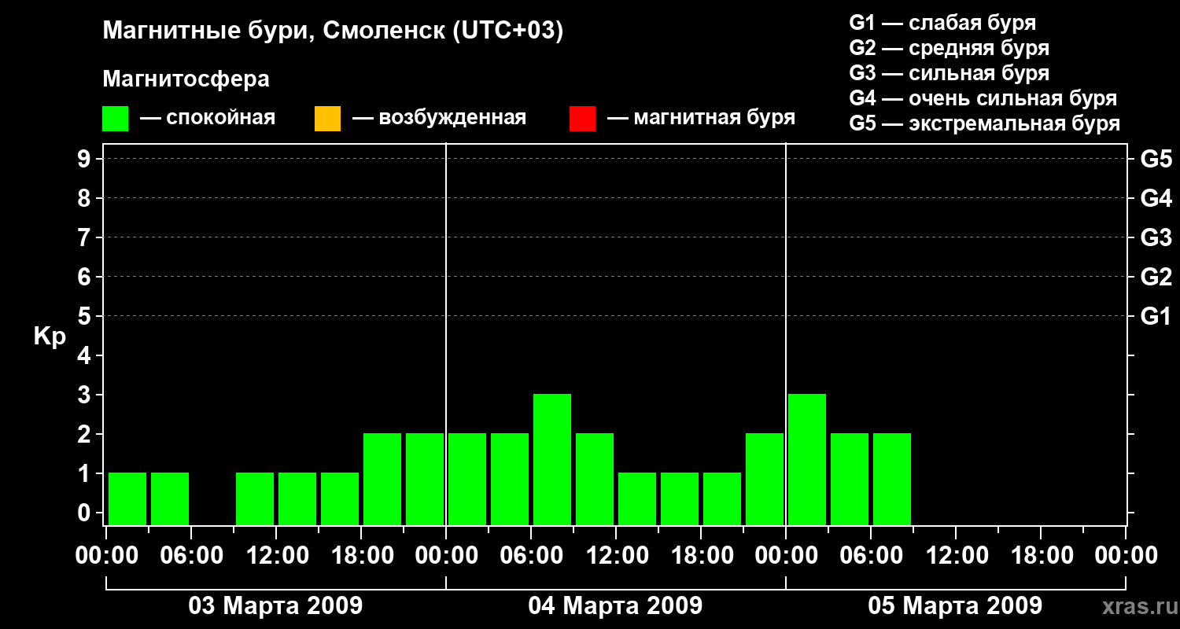The image size is (1180, 629).
Task: Click the red 'магнитная буря' legend swatch
Action: (x=582, y=119)
